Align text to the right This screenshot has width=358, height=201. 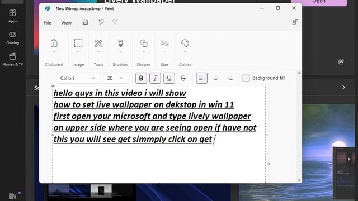(230, 78)
